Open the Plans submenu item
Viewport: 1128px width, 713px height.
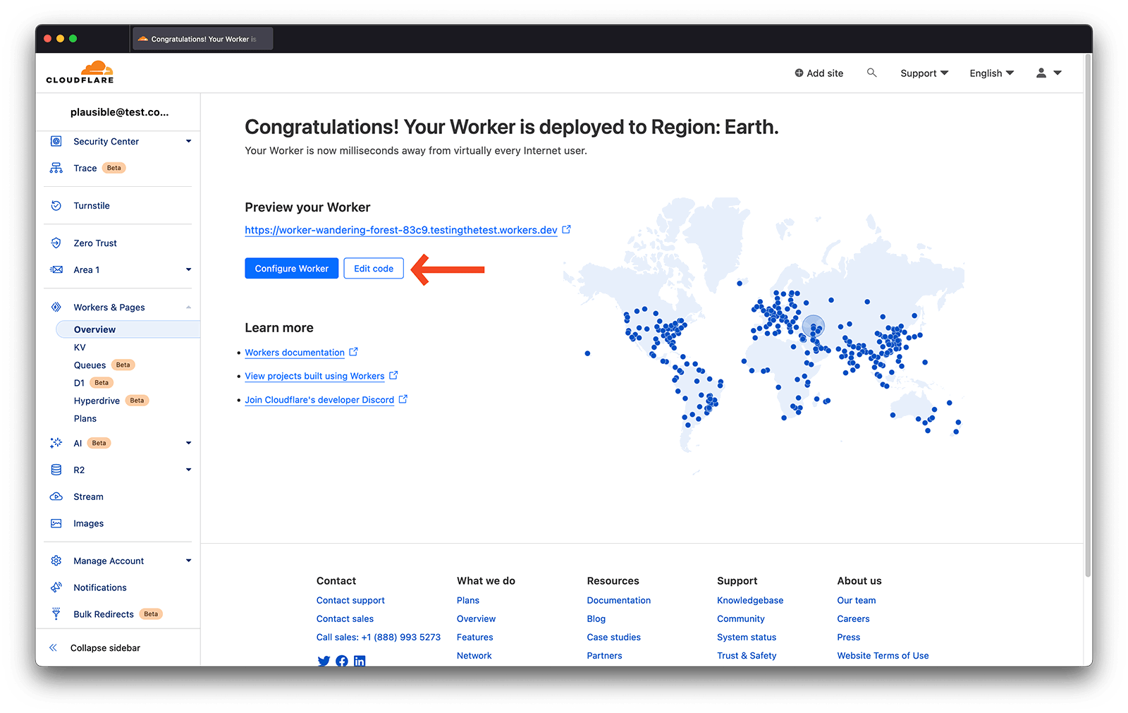click(85, 418)
